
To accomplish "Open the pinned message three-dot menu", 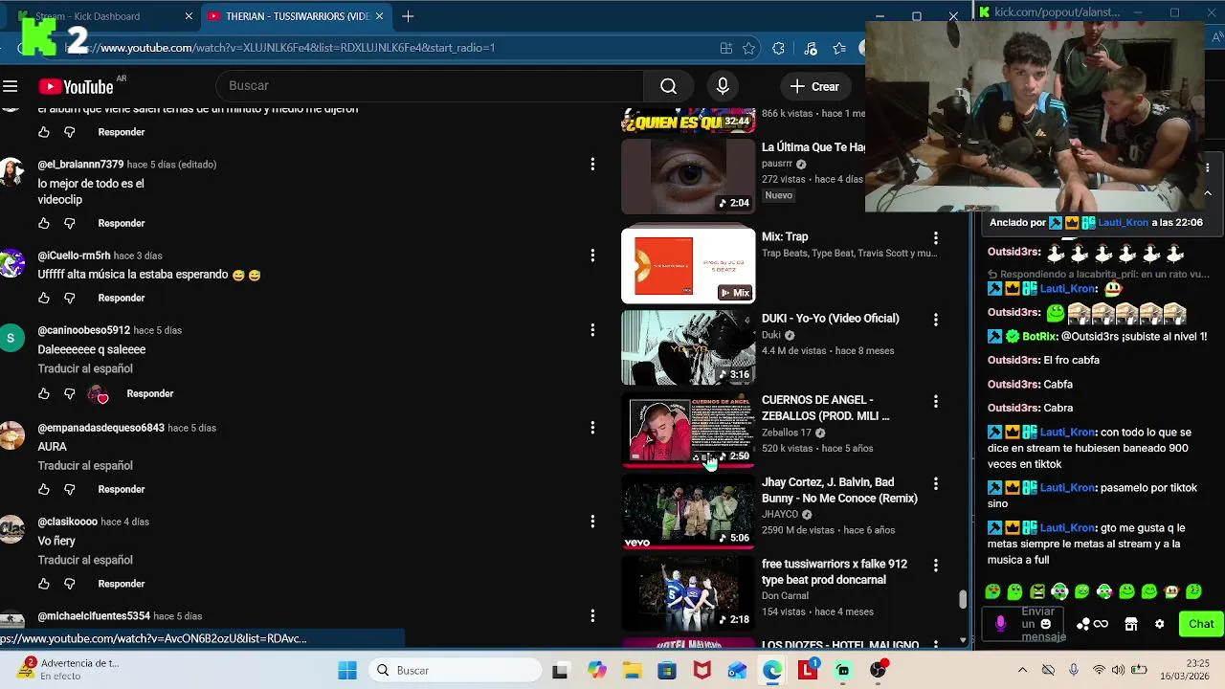I will click(1208, 167).
